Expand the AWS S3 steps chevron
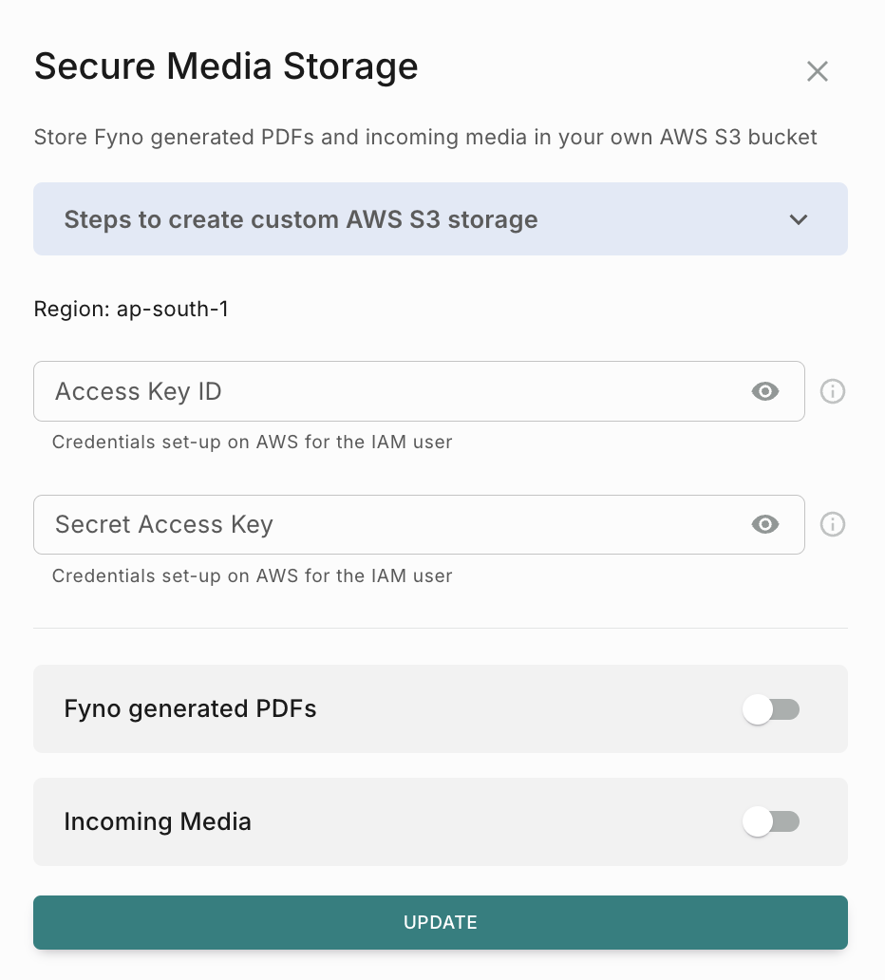Image resolution: width=885 pixels, height=980 pixels. pyautogui.click(x=799, y=219)
